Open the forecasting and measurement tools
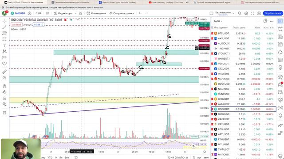 click(x=4, y=58)
